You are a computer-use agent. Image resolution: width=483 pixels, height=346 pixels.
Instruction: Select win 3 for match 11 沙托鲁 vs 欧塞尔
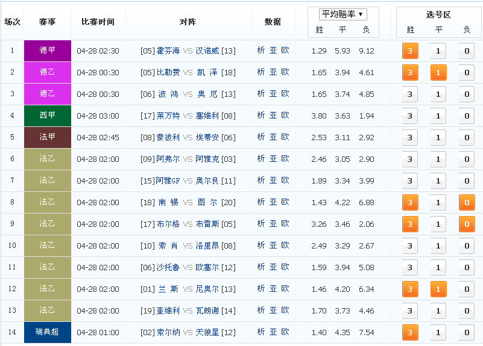pos(410,267)
